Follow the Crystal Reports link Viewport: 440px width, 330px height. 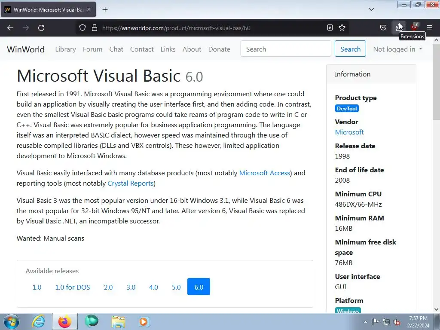tap(131, 183)
